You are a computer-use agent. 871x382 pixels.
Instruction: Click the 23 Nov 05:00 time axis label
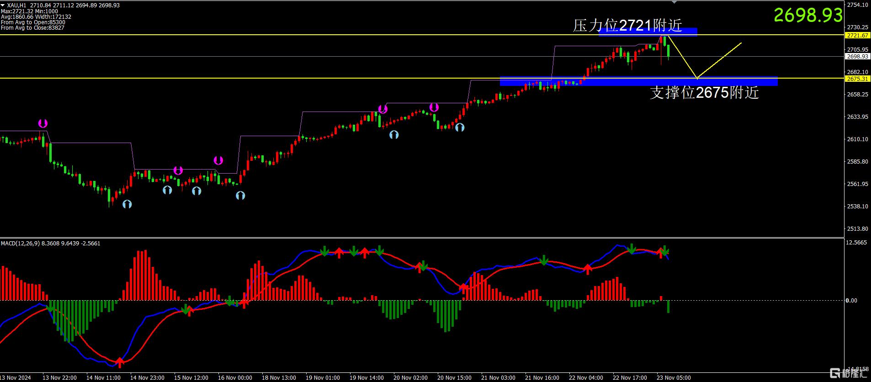pyautogui.click(x=674, y=378)
